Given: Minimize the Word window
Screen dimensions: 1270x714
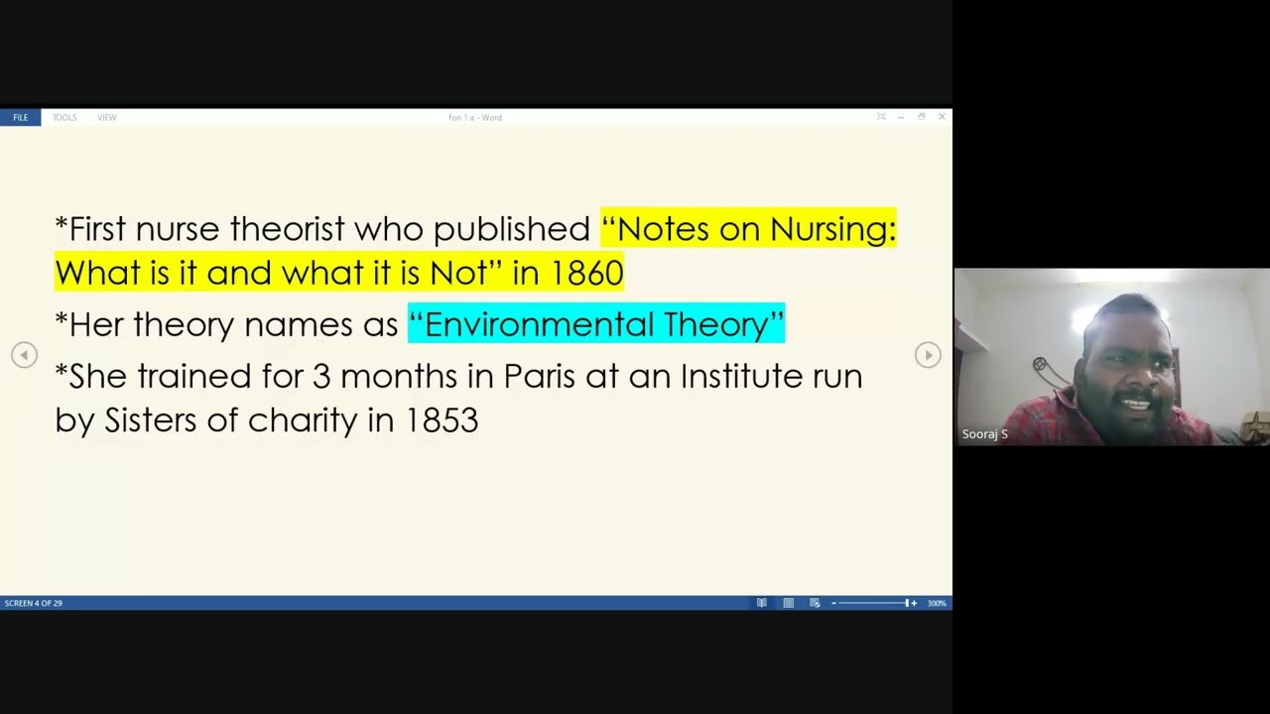Looking at the screenshot, I should pos(901,117).
